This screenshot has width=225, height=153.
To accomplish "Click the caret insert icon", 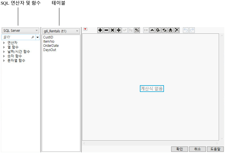I will point(152,30).
